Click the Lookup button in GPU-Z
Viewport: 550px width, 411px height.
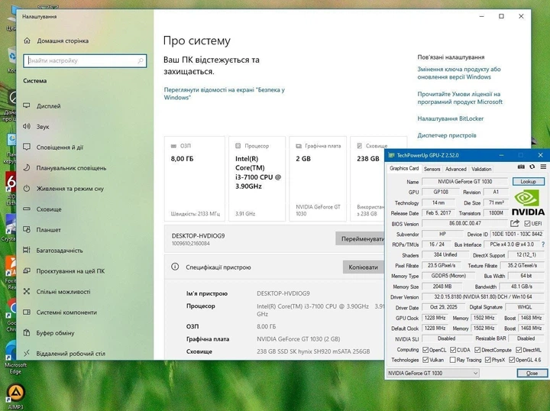pos(529,181)
